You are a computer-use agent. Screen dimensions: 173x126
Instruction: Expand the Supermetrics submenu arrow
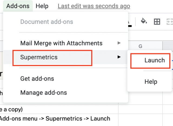click(119, 57)
